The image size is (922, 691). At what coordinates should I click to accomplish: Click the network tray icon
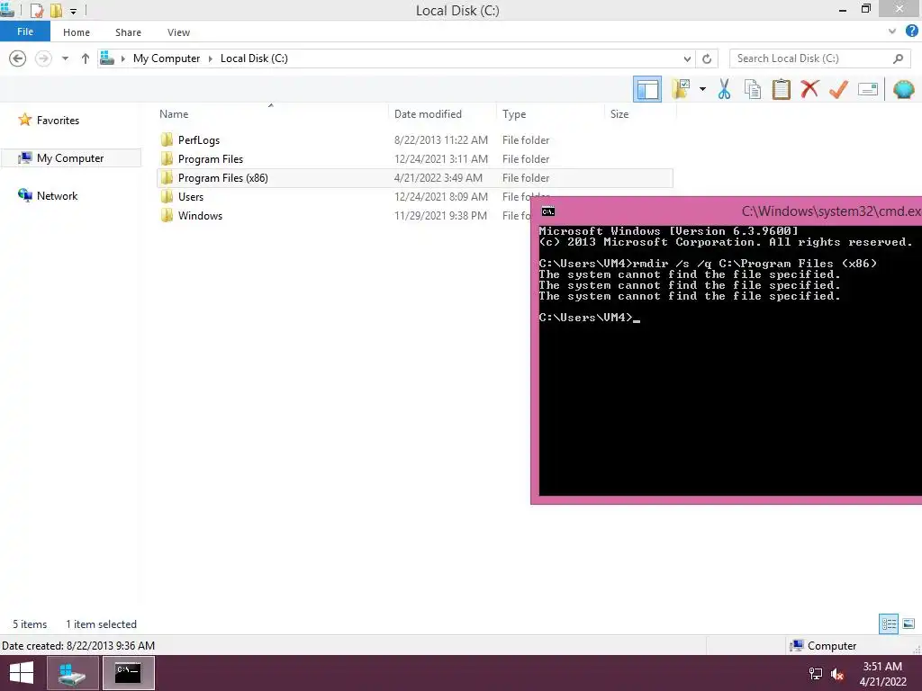(816, 673)
